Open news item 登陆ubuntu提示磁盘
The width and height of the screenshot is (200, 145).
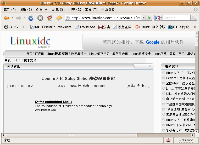pos(180,83)
